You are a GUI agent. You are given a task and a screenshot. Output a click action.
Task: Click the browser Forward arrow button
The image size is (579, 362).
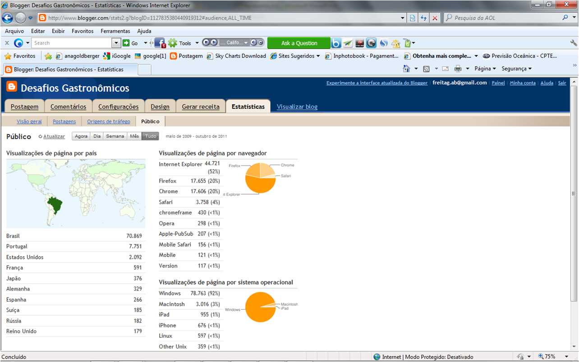tap(20, 18)
